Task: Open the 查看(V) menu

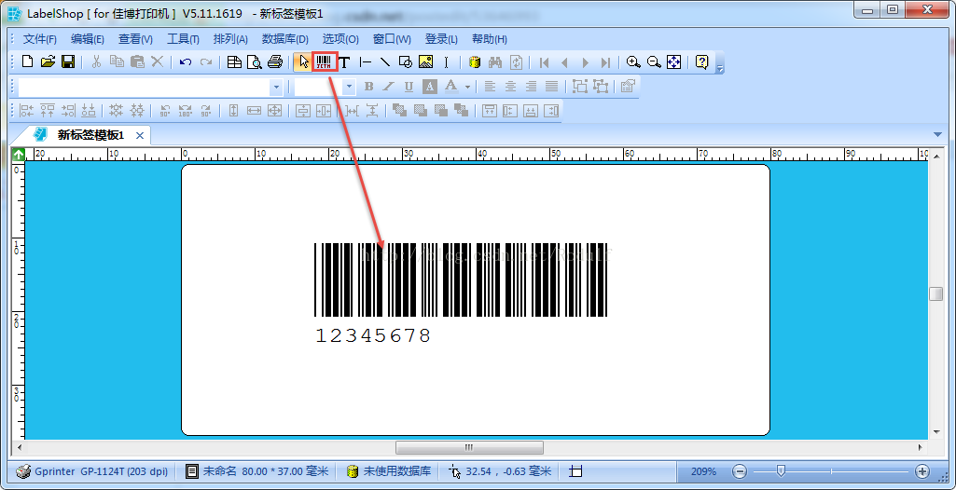Action: click(x=135, y=39)
